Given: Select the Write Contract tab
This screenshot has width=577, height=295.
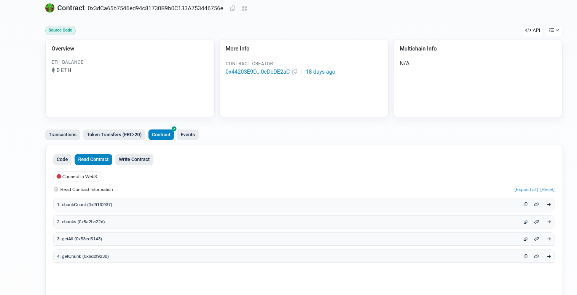Looking at the screenshot, I should pos(134,159).
